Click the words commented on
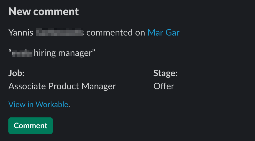255x141 pixels. [x=116, y=32]
